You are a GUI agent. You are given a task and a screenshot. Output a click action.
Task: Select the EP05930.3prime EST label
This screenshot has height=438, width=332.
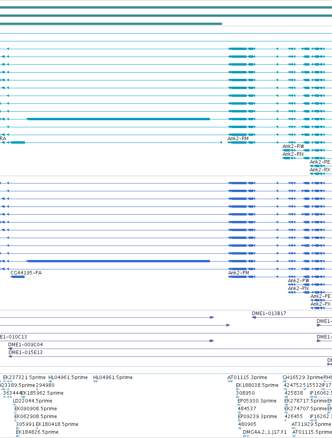click(x=257, y=401)
